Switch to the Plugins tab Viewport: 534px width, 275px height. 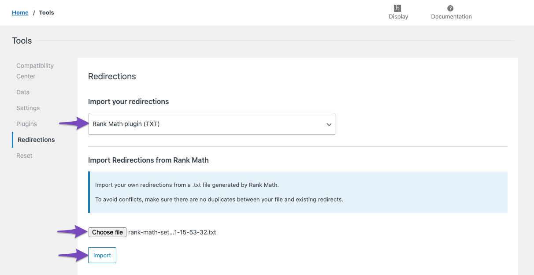coord(26,124)
